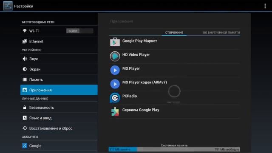Click the Системная память usage bar
272x153 pixels.
point(174,149)
